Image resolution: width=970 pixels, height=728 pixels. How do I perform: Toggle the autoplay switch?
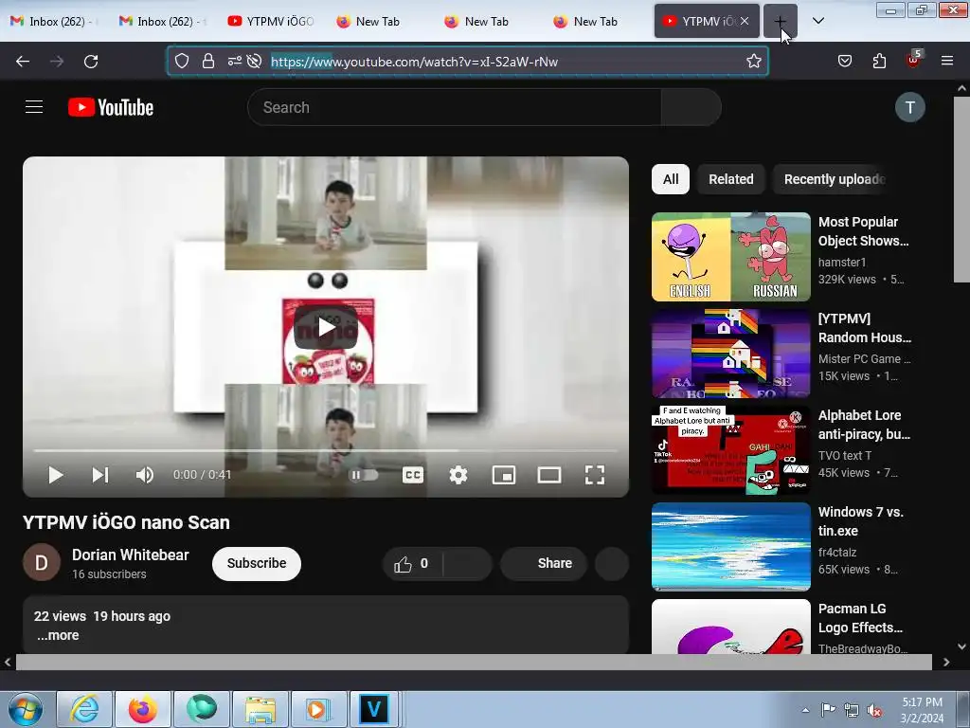[x=364, y=475]
